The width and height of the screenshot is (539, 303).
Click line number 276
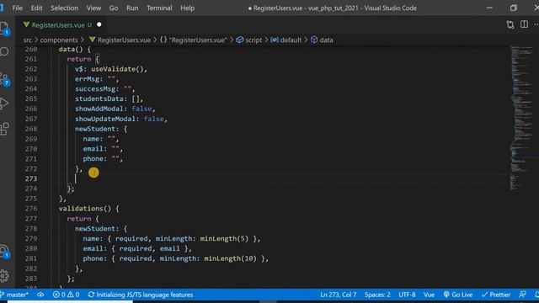pyautogui.click(x=31, y=208)
